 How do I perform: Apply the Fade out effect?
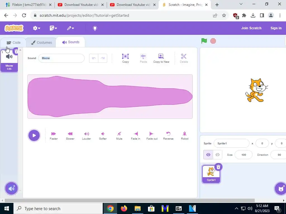[x=152, y=136]
